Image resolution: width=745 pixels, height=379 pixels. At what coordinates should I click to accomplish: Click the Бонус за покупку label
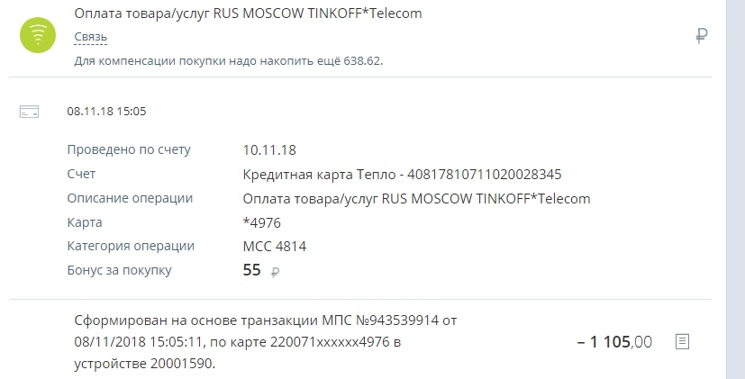coord(119,270)
